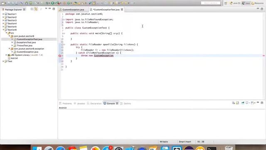Screen dimensions: 266x150
Task: Maximize the editor area
Action: [262, 9]
